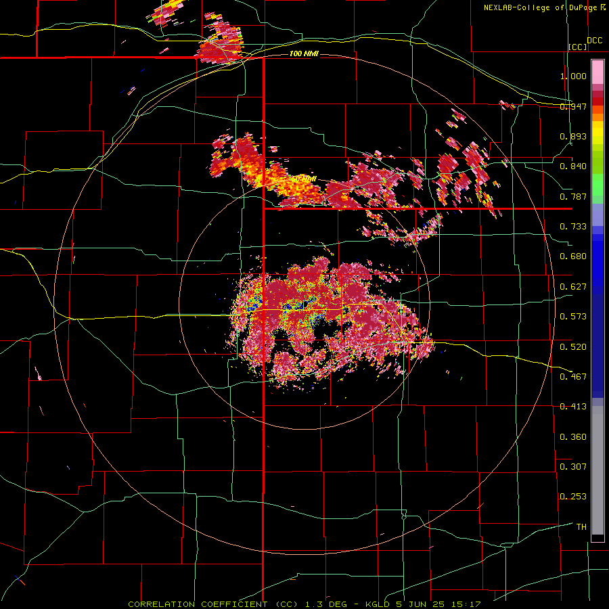Click the 0.413 color scale value
This screenshot has width=609, height=609.
pyautogui.click(x=573, y=407)
